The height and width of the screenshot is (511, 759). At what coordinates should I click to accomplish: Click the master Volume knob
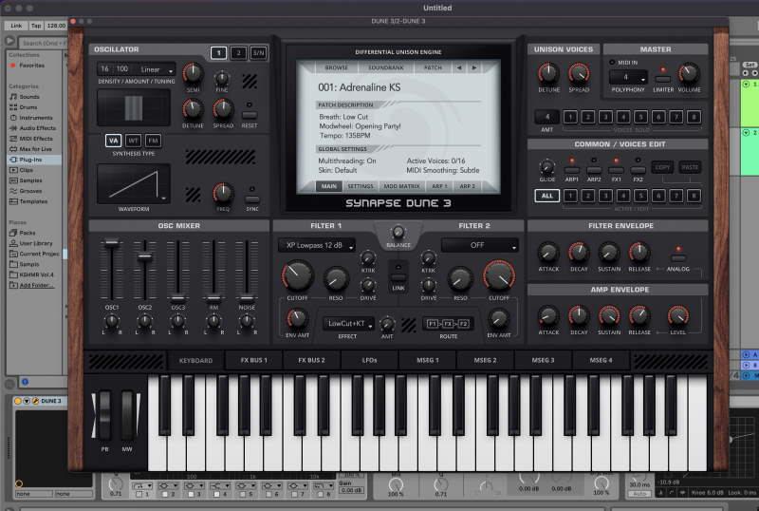[689, 74]
